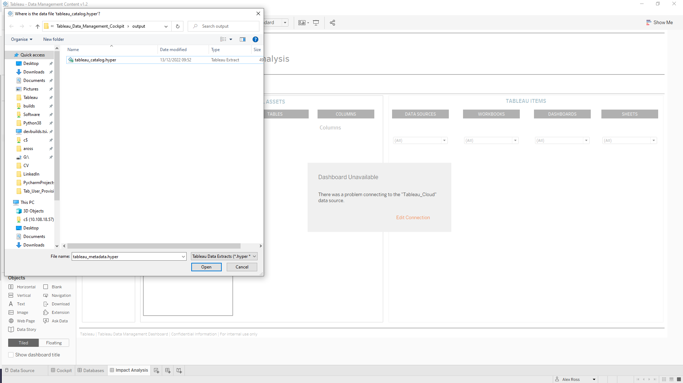Enter Presentation Mode from the toolbar
Viewport: 683px width, 383px height.
[316, 22]
